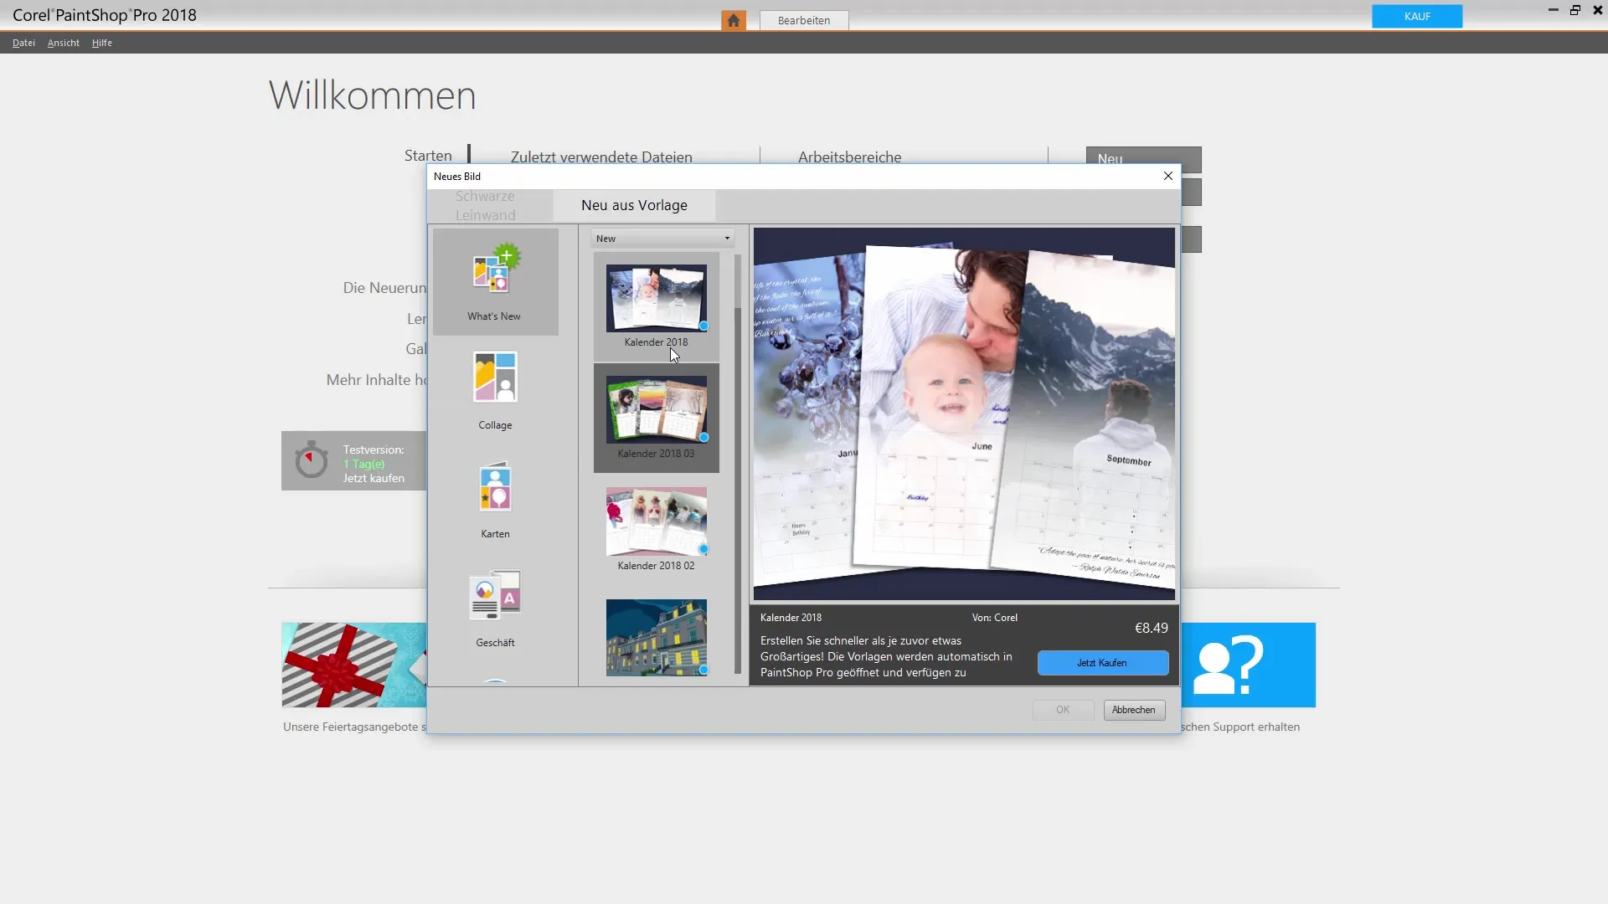This screenshot has height=904, width=1608.
Task: Click the Neu button on the welcome page
Action: pyautogui.click(x=1143, y=159)
